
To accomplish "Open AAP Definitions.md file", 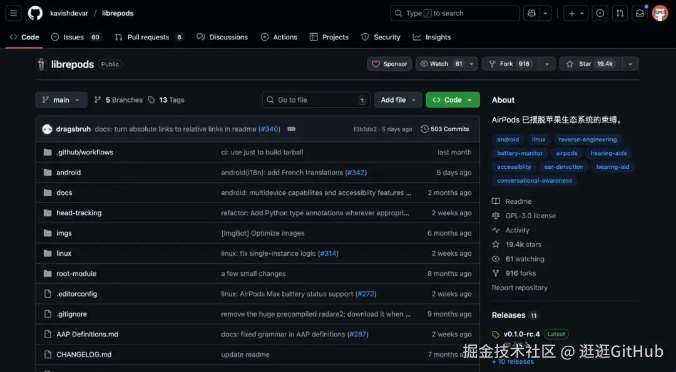I will (87, 334).
